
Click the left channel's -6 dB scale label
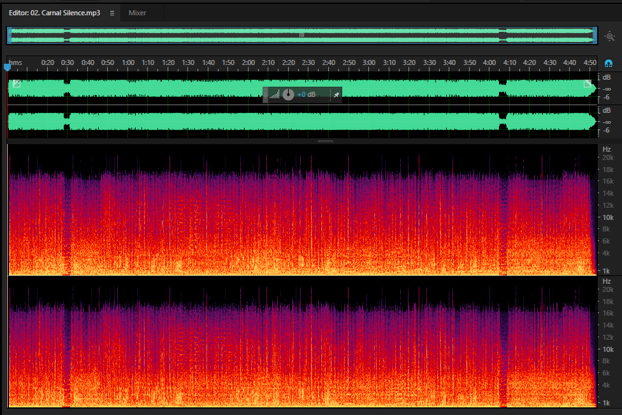[606, 97]
